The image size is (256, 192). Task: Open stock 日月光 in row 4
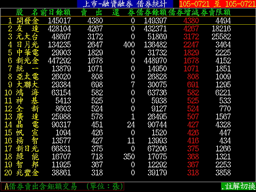pyautogui.click(x=28, y=44)
